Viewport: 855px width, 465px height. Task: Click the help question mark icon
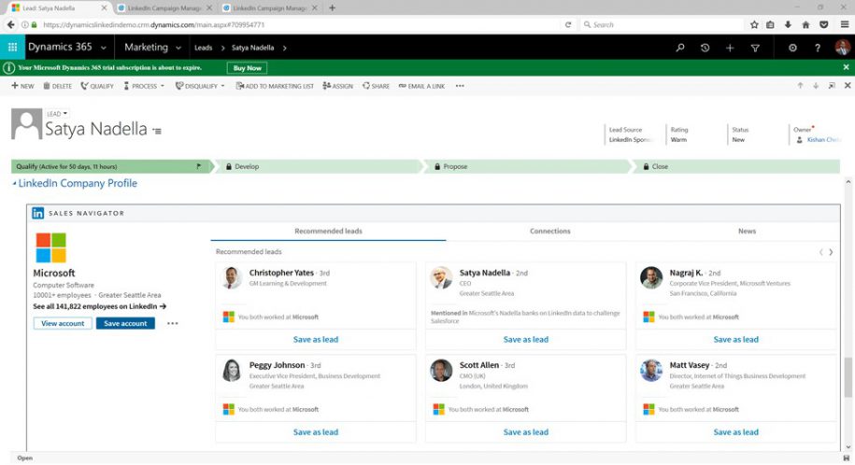(x=818, y=48)
